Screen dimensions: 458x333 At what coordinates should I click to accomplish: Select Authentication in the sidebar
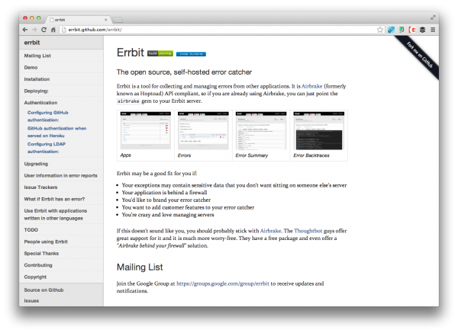tap(40, 103)
